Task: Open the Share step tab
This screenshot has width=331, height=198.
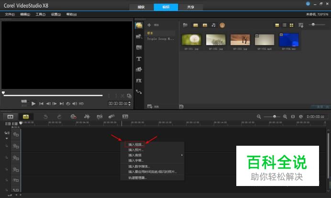Action: (191, 7)
